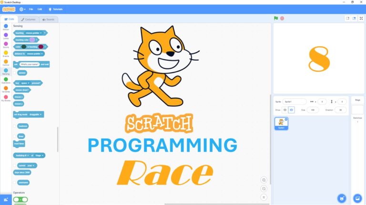
Task: Click the dark green swatch in color block
Action: coord(23,47)
